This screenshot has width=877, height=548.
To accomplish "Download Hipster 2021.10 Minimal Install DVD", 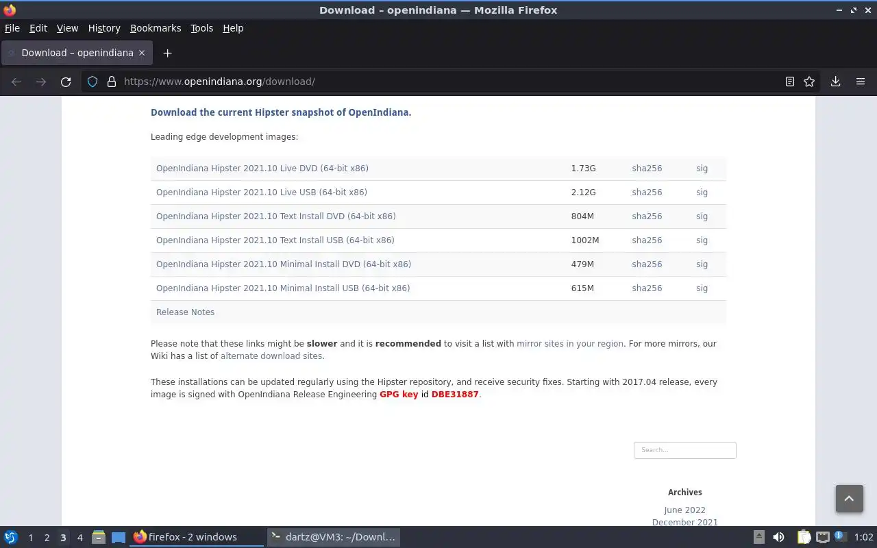I will tap(284, 264).
